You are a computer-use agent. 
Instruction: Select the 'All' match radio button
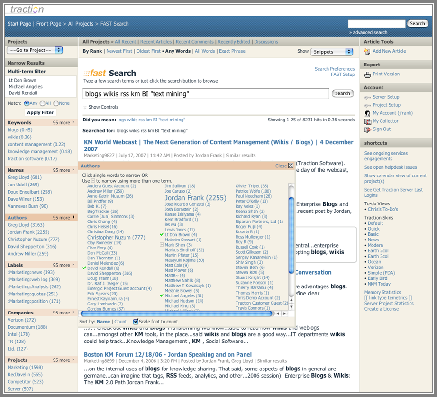click(42, 103)
